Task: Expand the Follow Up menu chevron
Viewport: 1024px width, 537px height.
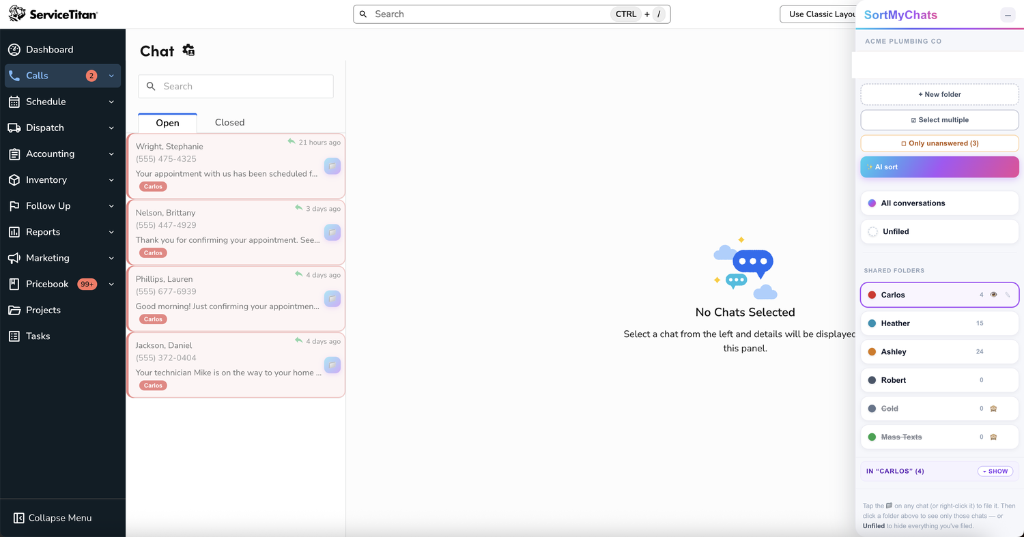Action: point(111,206)
